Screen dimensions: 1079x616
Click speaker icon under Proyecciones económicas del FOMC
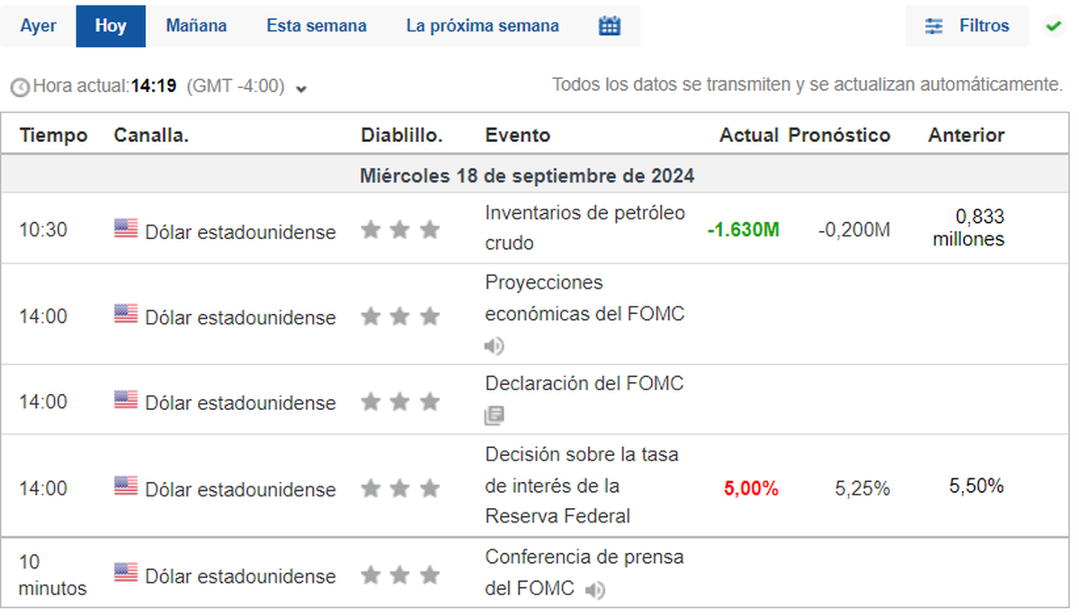495,346
